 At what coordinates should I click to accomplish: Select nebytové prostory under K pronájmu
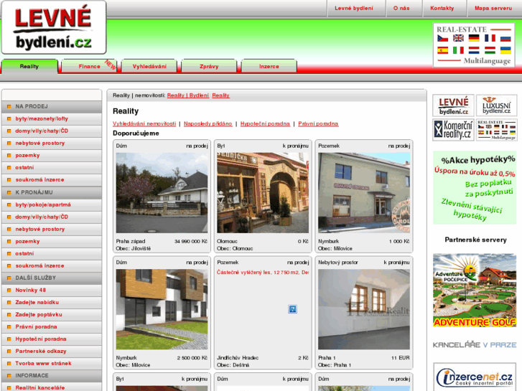click(x=52, y=230)
